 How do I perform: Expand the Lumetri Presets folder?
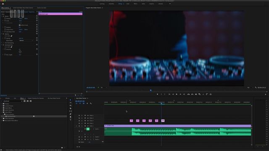[2, 106]
